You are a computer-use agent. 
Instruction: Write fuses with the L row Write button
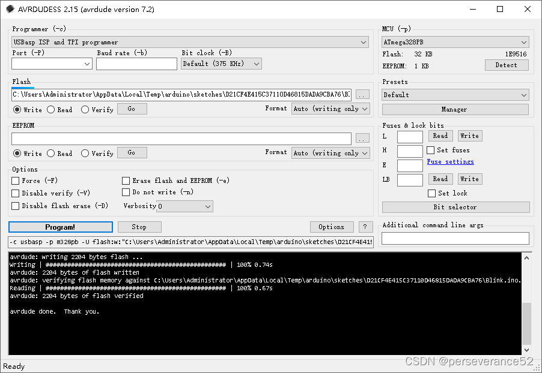point(470,136)
